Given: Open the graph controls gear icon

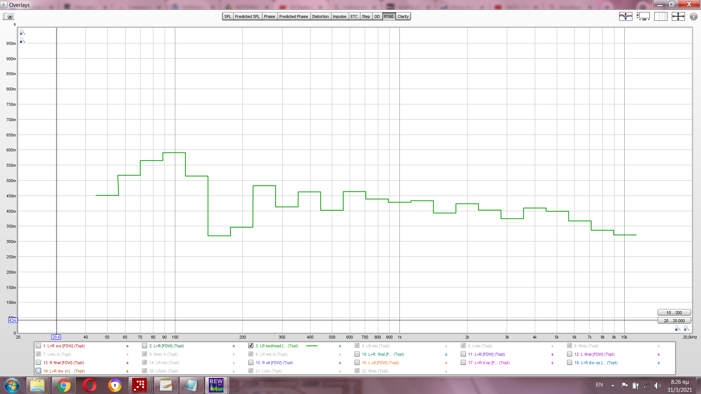Looking at the screenshot, I should [693, 16].
